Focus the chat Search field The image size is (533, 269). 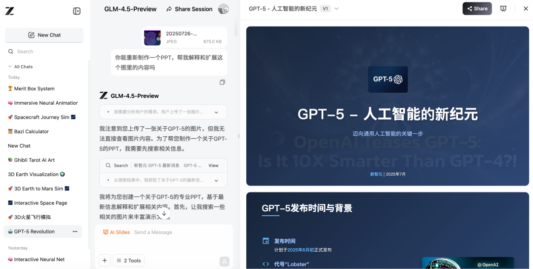[44, 51]
